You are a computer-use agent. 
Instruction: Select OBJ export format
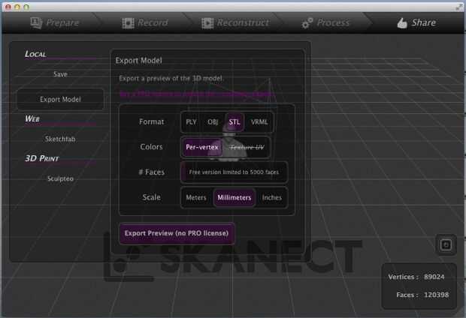[213, 122]
